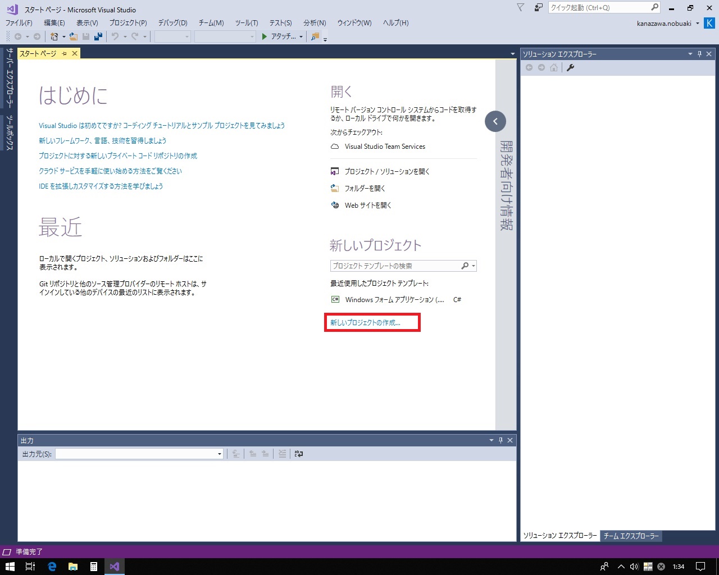This screenshot has height=575, width=719.
Task: Click Visual Studio icon in Windows taskbar
Action: pyautogui.click(x=114, y=567)
